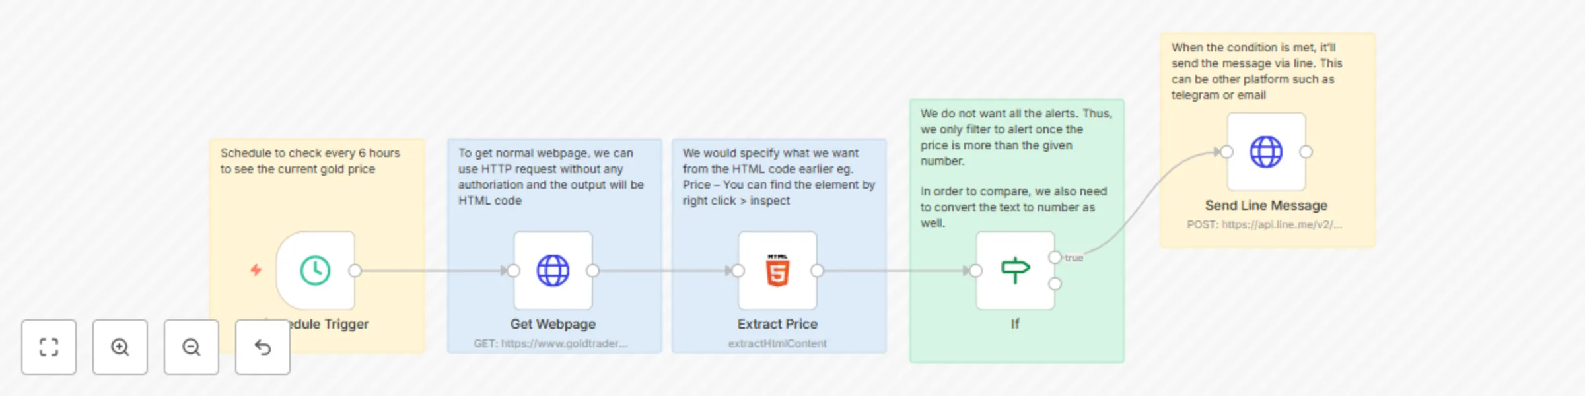This screenshot has height=396, width=1585.
Task: Click the output connector of Get Webpage
Action: pos(593,269)
